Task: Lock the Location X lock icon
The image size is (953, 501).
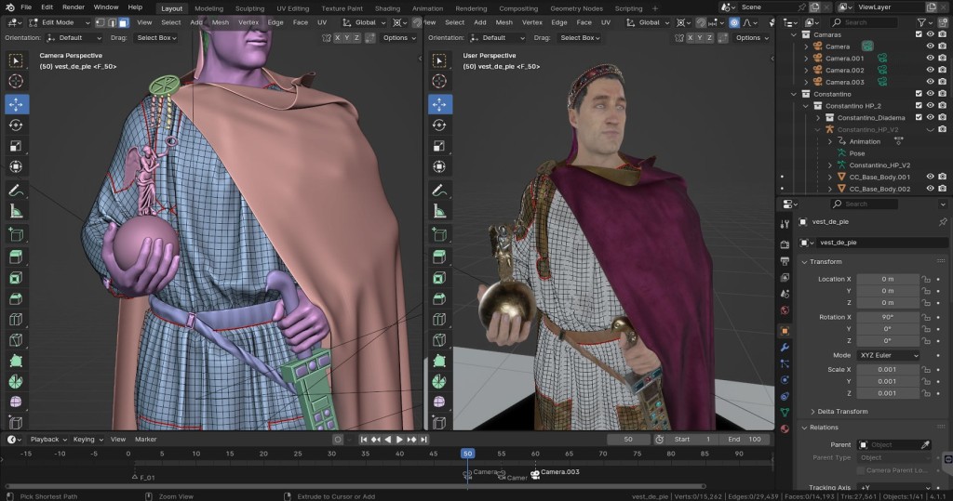Action: (925, 279)
